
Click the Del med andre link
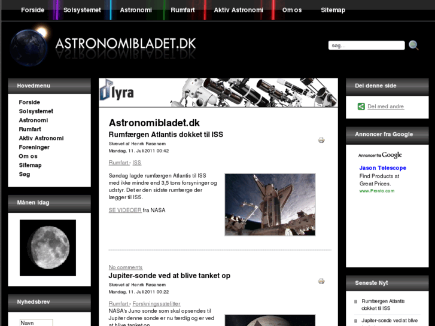pyautogui.click(x=385, y=106)
